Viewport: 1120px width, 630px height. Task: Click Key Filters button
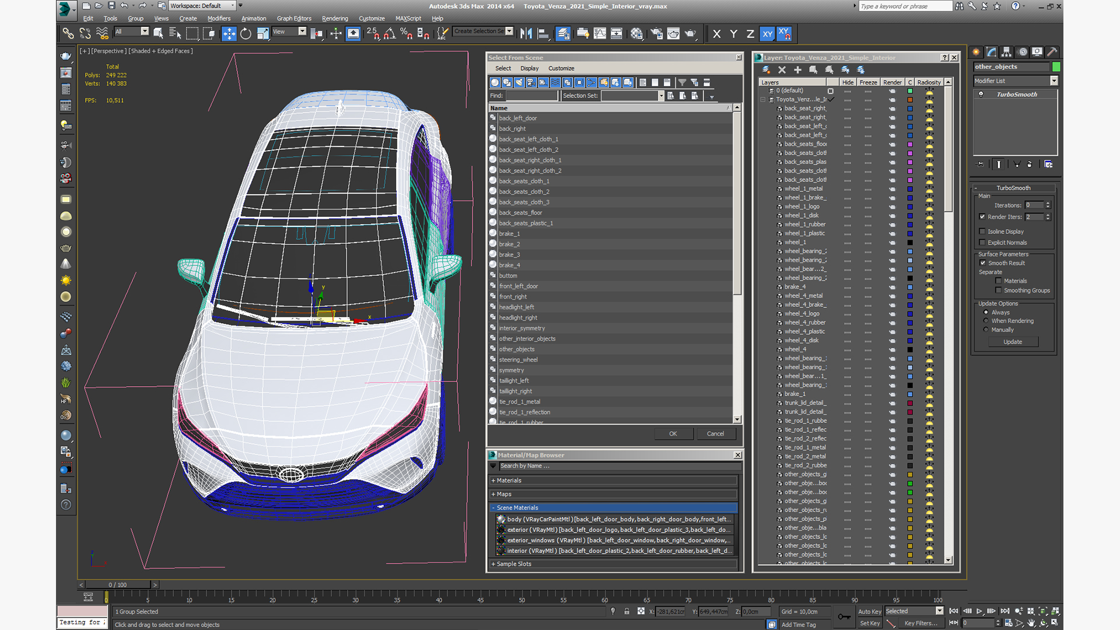921,624
